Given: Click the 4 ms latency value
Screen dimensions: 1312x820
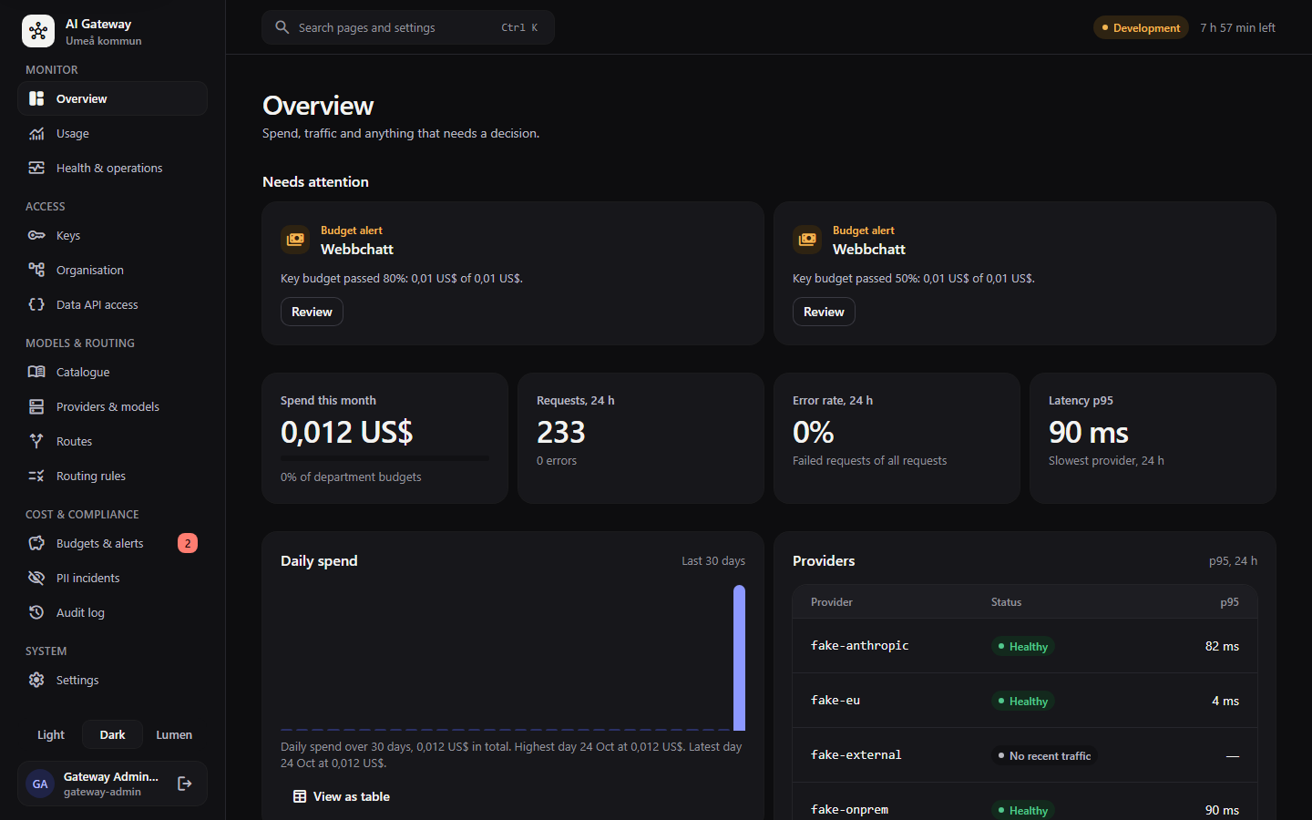Looking at the screenshot, I should coord(1225,701).
